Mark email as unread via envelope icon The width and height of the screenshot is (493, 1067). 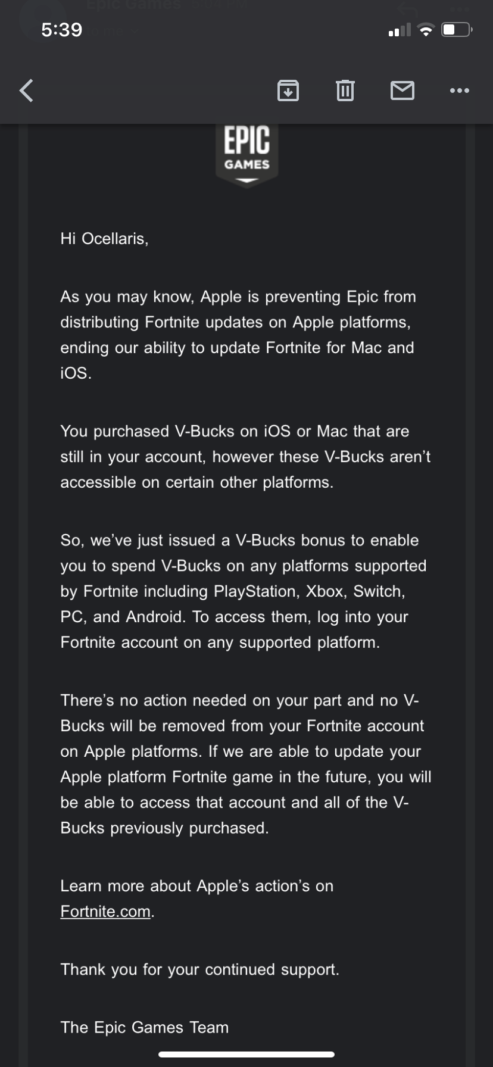coord(402,91)
